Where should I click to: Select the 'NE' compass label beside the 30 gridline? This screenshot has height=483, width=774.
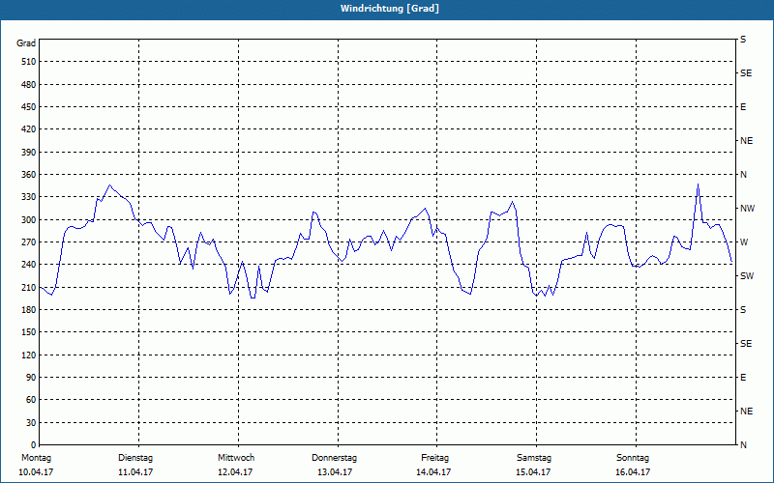click(x=746, y=412)
